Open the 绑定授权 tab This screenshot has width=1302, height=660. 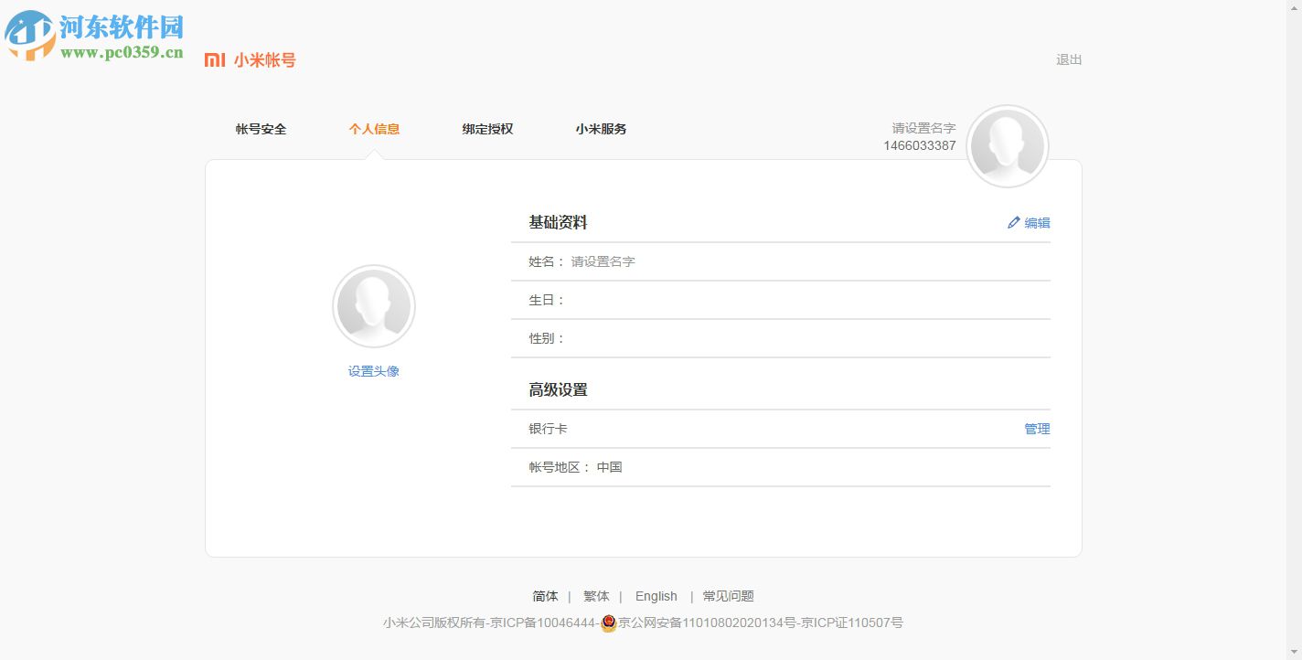point(488,129)
